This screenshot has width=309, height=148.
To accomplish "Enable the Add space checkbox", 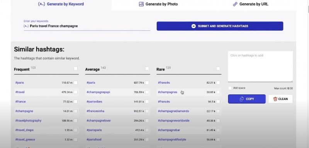I will coord(230,88).
